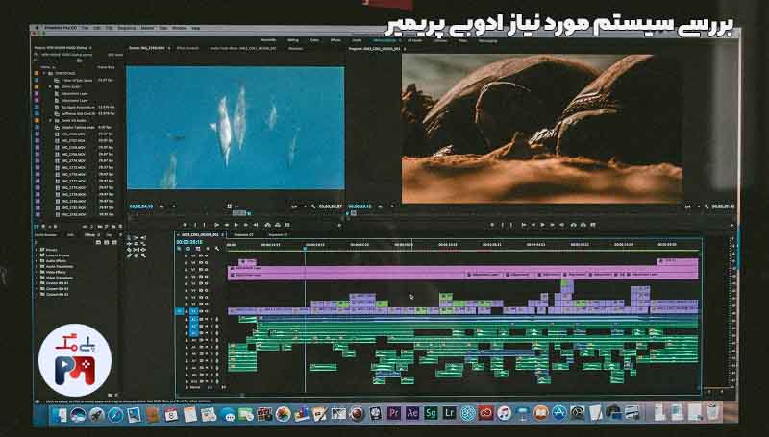Screen dimensions: 769x437
Task: Open Finder from the Dock
Action: point(60,415)
